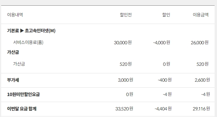This screenshot has width=217, height=117.
Task: Click the 10원미만할인요금 row label
Action: [x=23, y=94]
